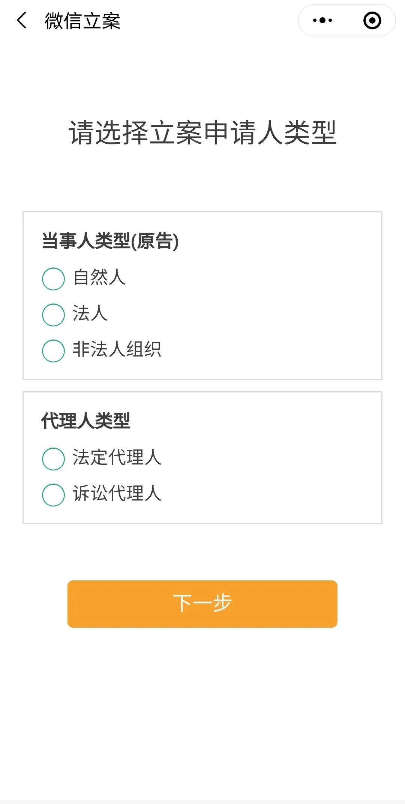Click the 自然人 option label text

[x=99, y=278]
